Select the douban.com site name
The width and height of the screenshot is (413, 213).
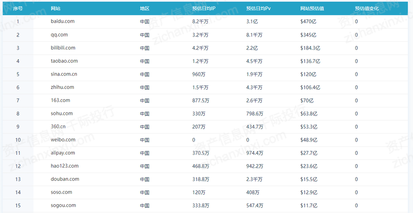click(x=65, y=179)
